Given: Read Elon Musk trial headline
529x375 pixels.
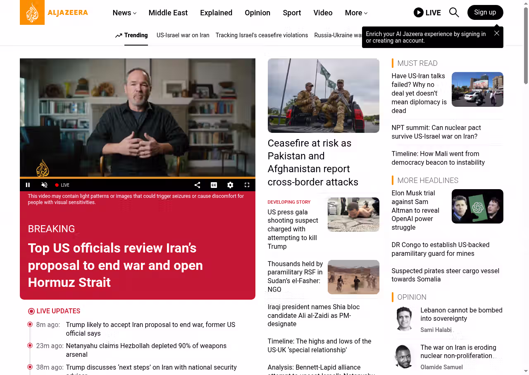Looking at the screenshot, I should [x=415, y=210].
